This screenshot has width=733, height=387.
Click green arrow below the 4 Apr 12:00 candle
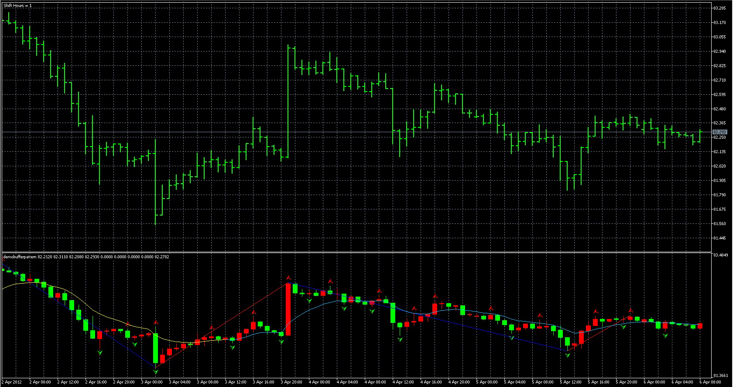tap(400, 339)
